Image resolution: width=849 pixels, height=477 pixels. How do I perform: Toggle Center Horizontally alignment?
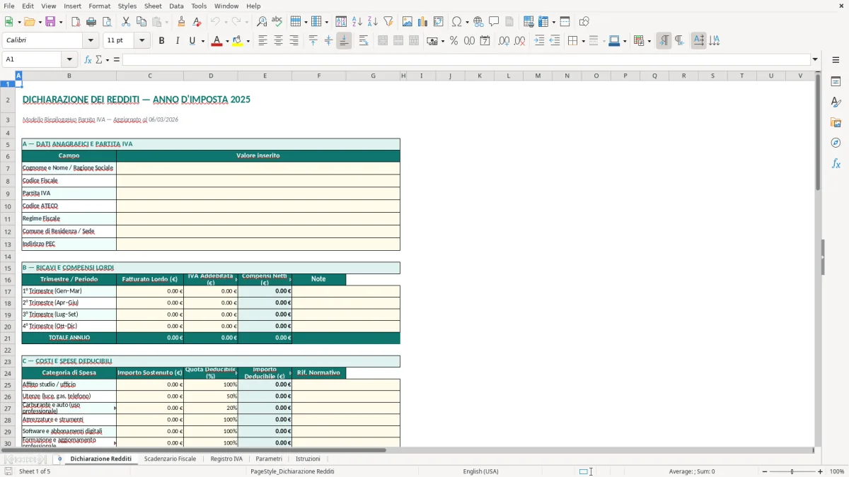click(x=278, y=41)
